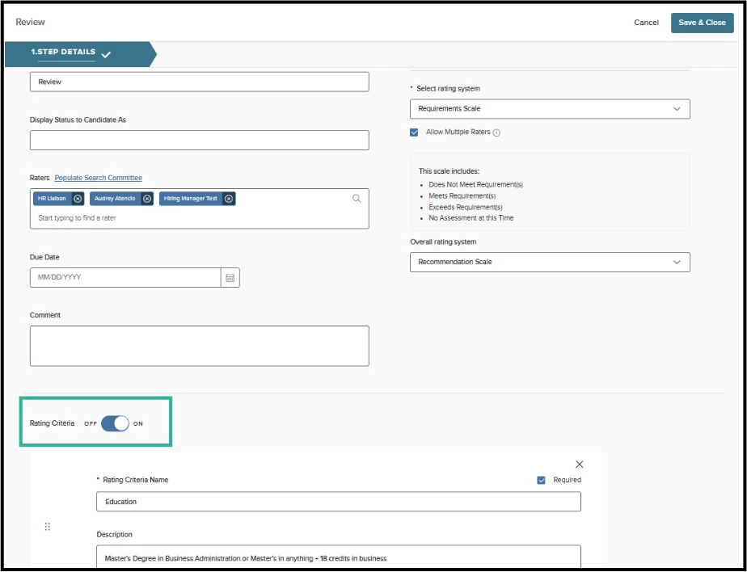Viewport: 747px width, 572px height.
Task: Click the step name field containing Review
Action: coord(199,82)
